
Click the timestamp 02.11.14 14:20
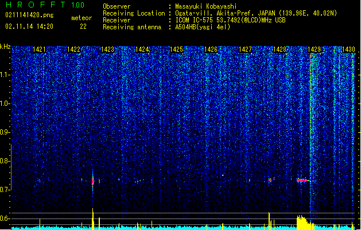[x=29, y=26]
